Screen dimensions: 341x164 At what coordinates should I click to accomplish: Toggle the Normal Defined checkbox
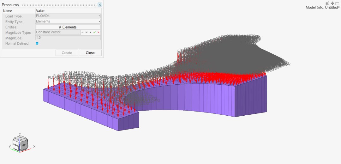[37, 44]
